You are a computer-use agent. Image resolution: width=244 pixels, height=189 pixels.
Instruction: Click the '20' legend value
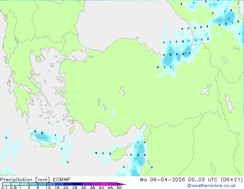[66, 187]
